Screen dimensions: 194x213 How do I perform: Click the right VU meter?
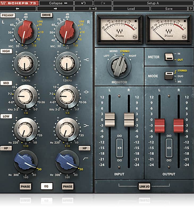(x=169, y=29)
